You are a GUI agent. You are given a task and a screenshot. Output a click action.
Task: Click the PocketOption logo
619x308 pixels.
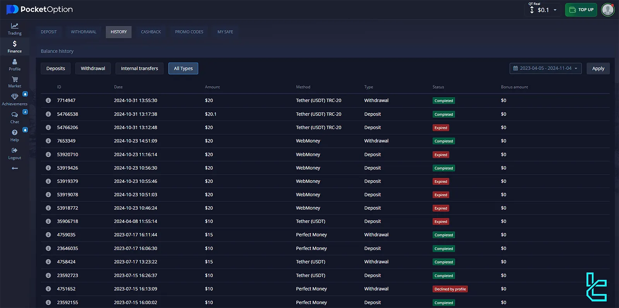40,9
